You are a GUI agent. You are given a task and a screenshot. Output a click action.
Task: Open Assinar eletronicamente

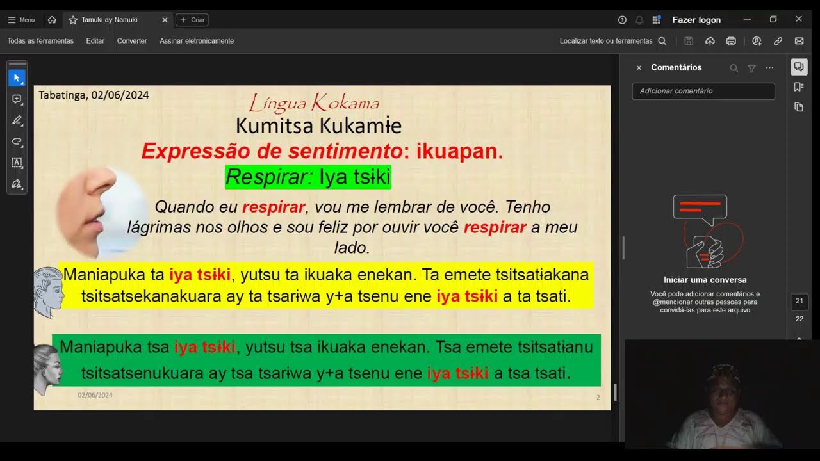point(197,41)
